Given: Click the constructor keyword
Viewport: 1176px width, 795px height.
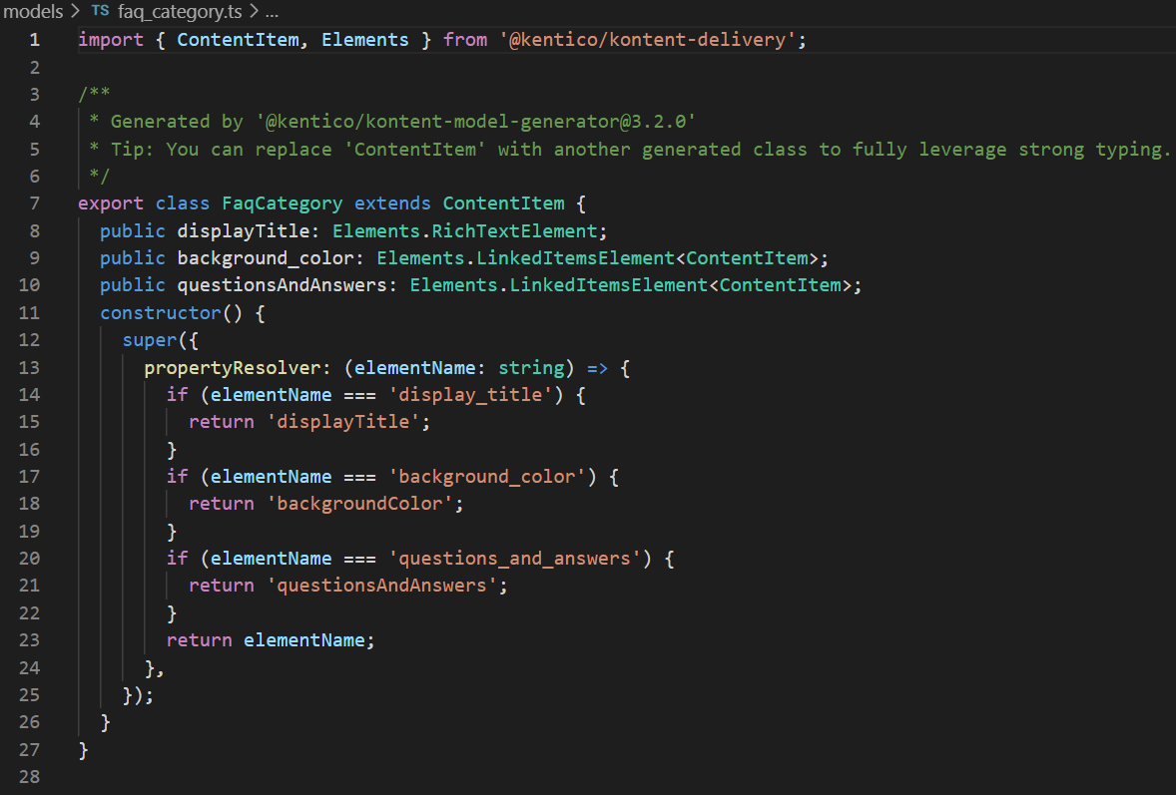Looking at the screenshot, I should [161, 312].
